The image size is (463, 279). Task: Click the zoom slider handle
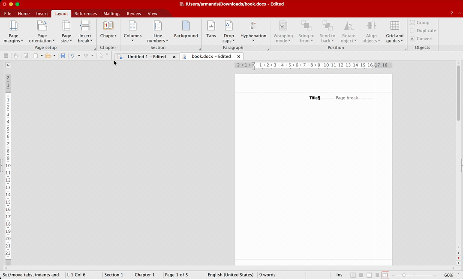[x=404, y=275]
